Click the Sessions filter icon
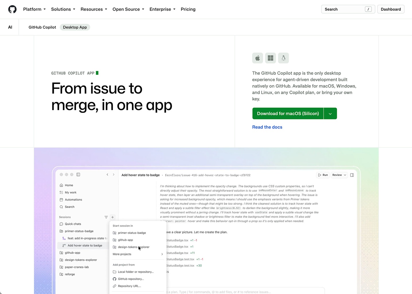 point(106,217)
